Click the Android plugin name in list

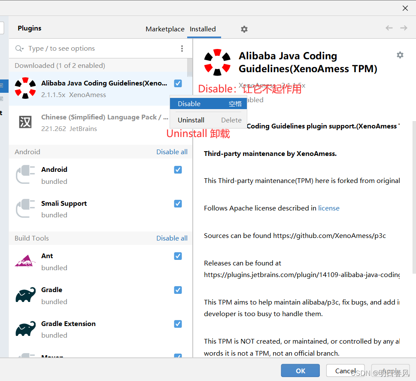[55, 169]
